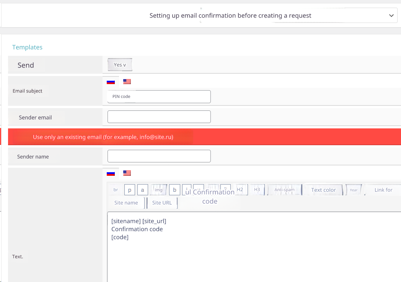Insert the Year placeholder
This screenshot has width=401, height=282.
tap(354, 190)
